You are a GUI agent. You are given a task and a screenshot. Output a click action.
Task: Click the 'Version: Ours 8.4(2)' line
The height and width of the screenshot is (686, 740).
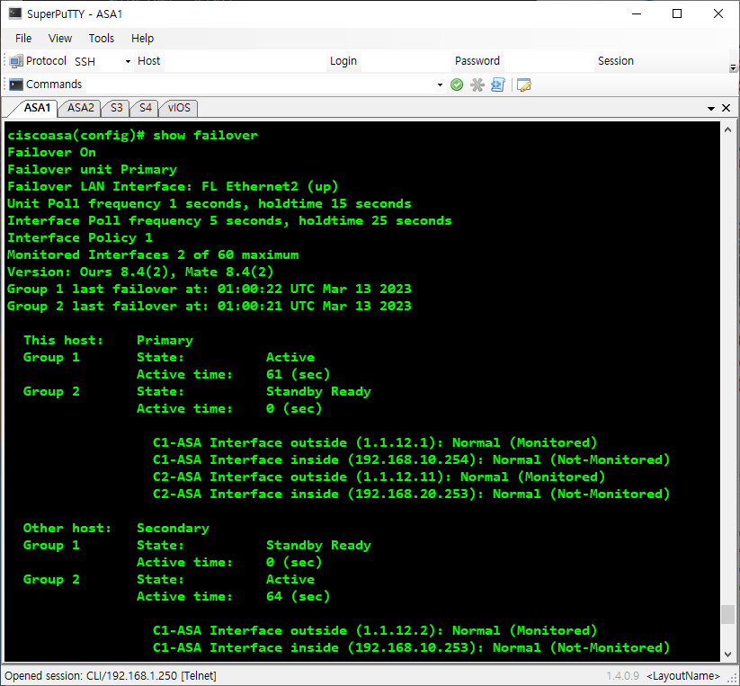click(x=140, y=272)
